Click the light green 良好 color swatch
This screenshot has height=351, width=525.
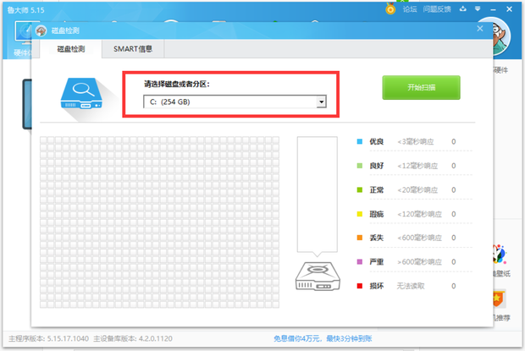click(x=360, y=166)
